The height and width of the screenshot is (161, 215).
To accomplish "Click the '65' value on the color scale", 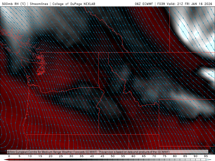I will pos(144,156).
